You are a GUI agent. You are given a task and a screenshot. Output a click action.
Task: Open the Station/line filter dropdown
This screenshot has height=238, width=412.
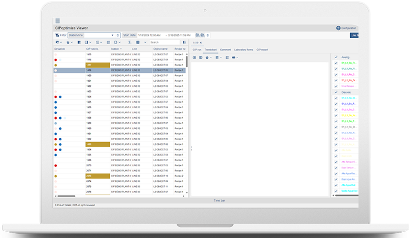point(112,35)
